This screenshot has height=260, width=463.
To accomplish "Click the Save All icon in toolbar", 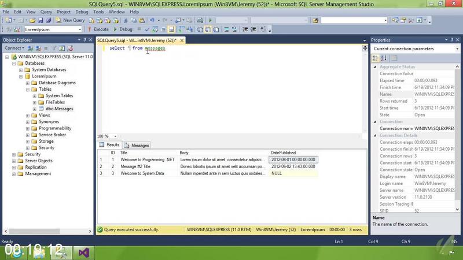I will click(49, 20).
